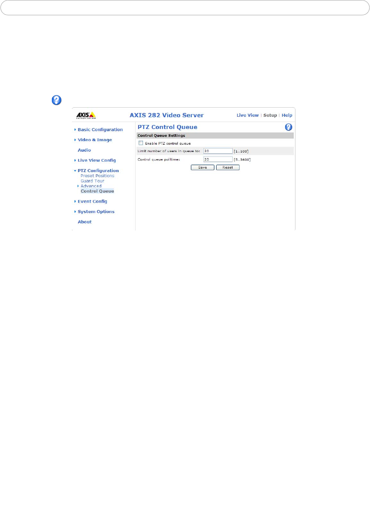The width and height of the screenshot is (370, 532).
Task: Select Setup in the top navigation
Action: (270, 115)
